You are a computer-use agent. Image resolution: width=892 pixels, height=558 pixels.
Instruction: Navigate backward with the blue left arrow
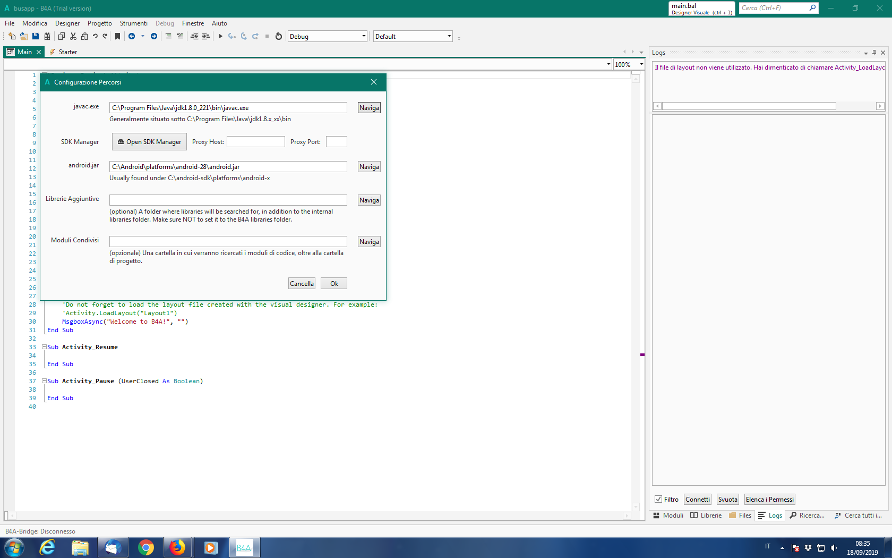[x=132, y=36]
